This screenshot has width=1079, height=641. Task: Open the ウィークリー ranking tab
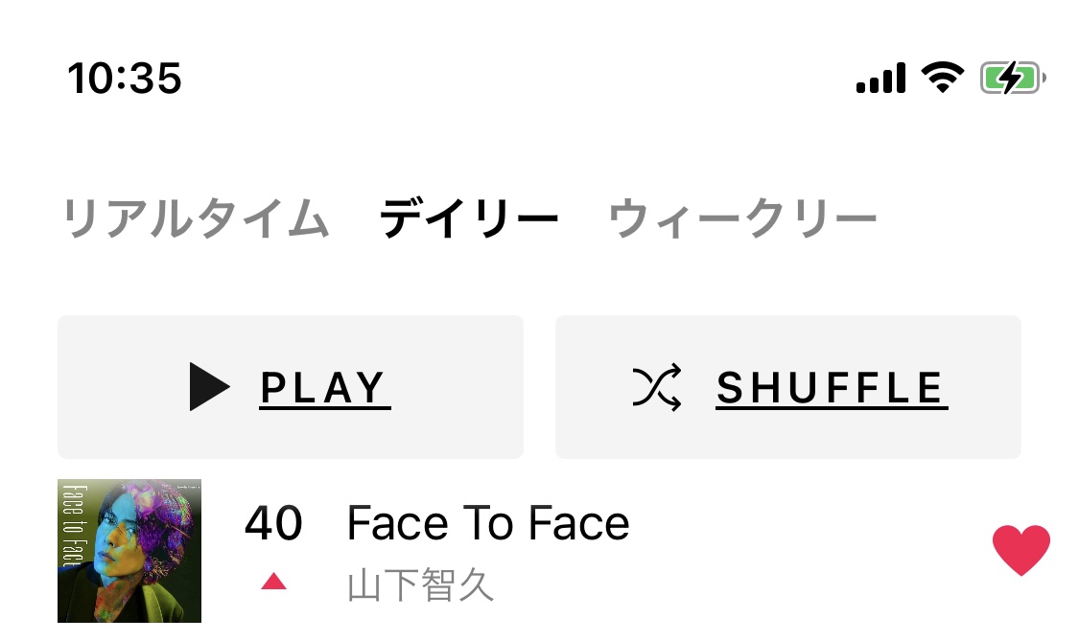click(x=742, y=218)
